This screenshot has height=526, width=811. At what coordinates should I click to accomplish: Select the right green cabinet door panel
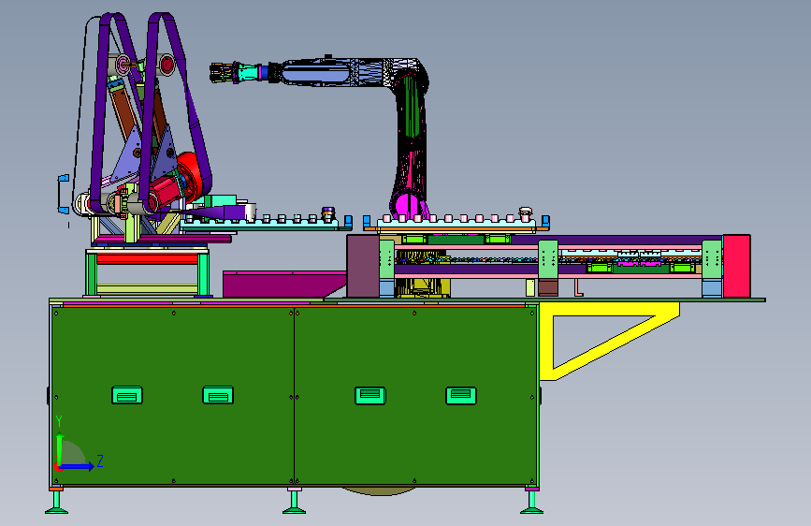pos(416,396)
